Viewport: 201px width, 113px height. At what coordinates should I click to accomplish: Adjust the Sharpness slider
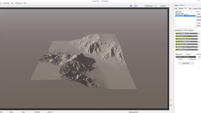pyautogui.click(x=187, y=47)
